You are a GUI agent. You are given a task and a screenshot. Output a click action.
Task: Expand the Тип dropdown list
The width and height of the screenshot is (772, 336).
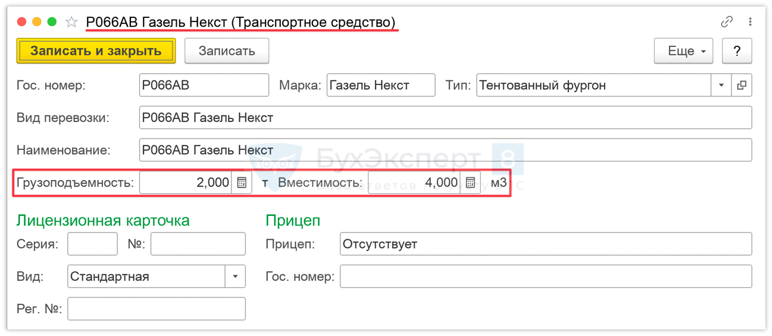click(x=721, y=85)
